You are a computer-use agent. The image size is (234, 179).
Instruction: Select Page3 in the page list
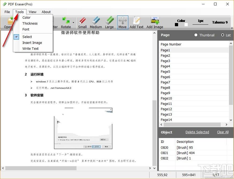pos(194,61)
